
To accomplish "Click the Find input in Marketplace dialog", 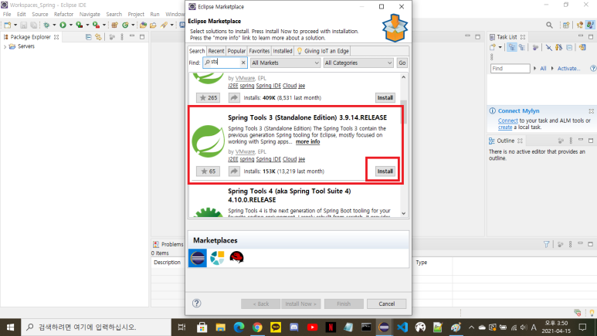I will click(x=225, y=63).
